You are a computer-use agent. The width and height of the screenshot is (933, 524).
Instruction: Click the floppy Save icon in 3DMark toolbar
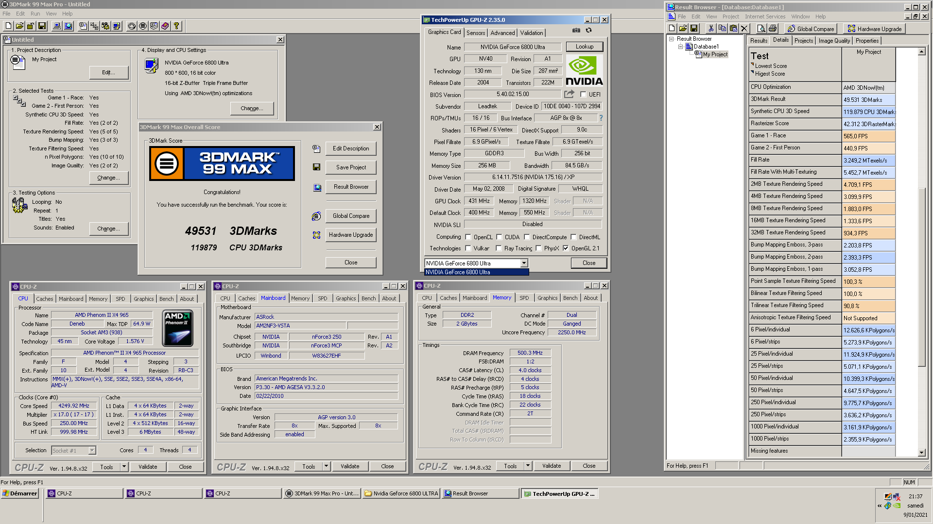click(42, 26)
